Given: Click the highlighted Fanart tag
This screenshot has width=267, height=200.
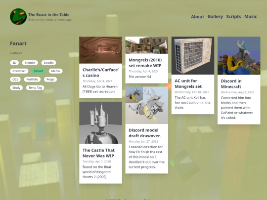Looking at the screenshot, I should point(39,71).
